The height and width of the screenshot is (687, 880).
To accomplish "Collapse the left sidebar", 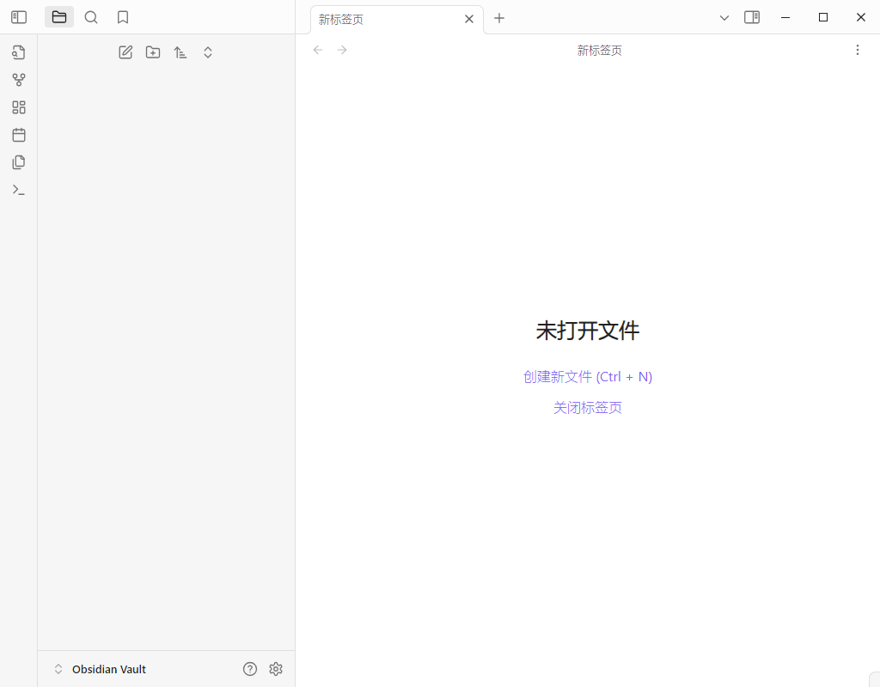I will tap(18, 16).
